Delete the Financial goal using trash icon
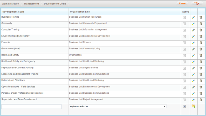Screen dimensions: 206x116 [201, 43]
